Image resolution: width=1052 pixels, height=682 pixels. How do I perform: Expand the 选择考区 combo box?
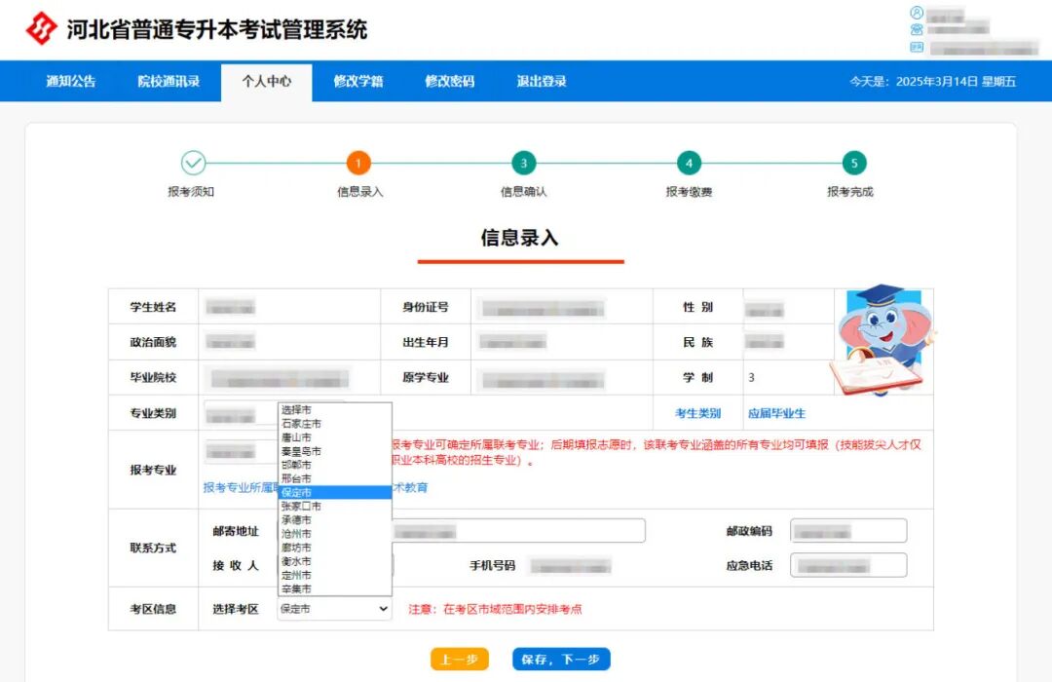point(334,609)
